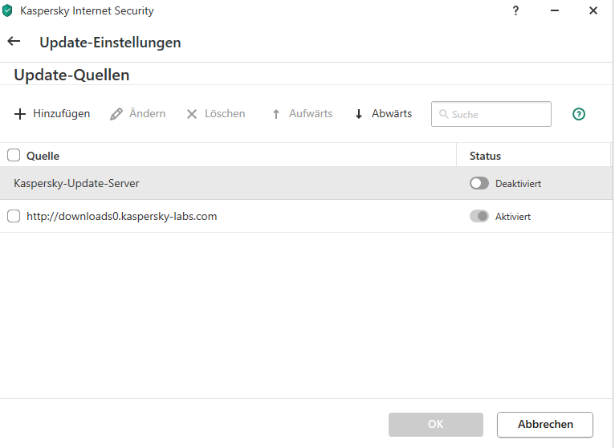Select the Kaspersky-Update-Server row text
This screenshot has height=448, width=615.
(x=76, y=184)
